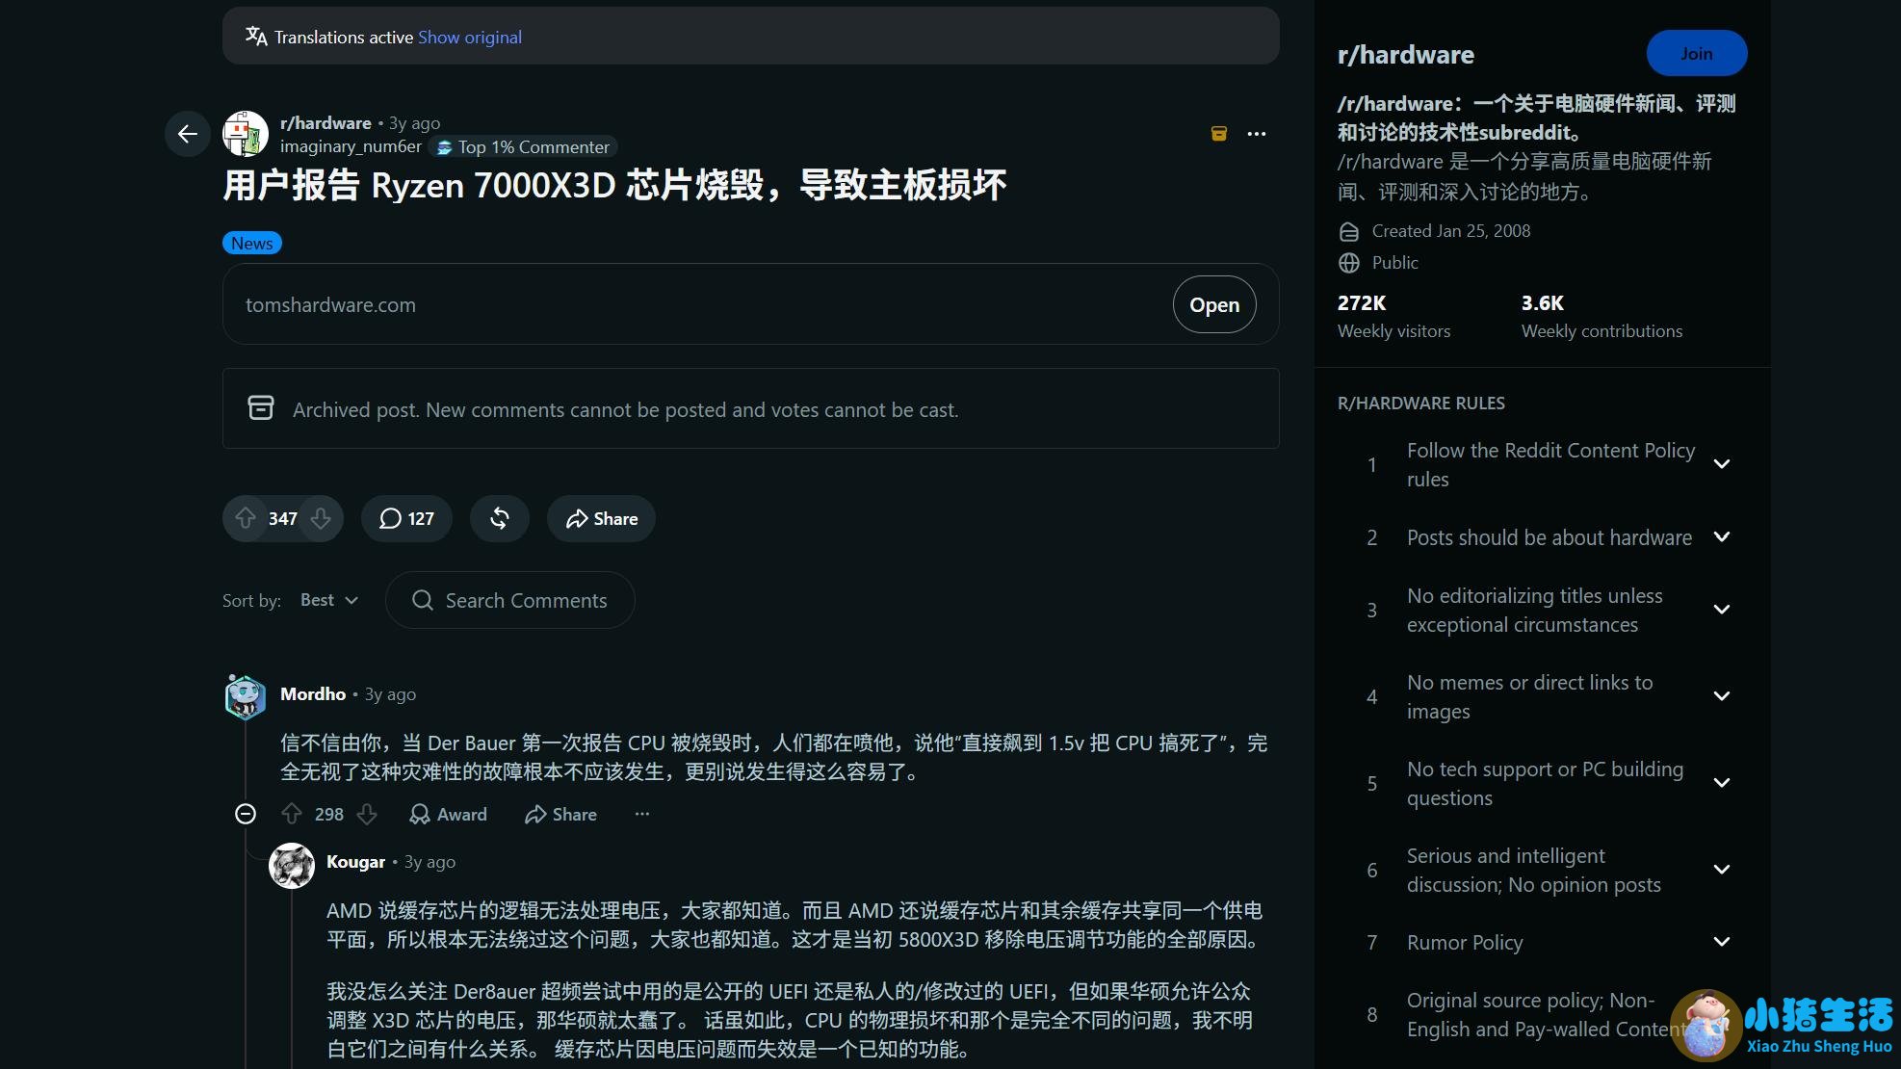Screen dimensions: 1901x1069
Task: Downvote Mordho's comment
Action: pyautogui.click(x=367, y=814)
